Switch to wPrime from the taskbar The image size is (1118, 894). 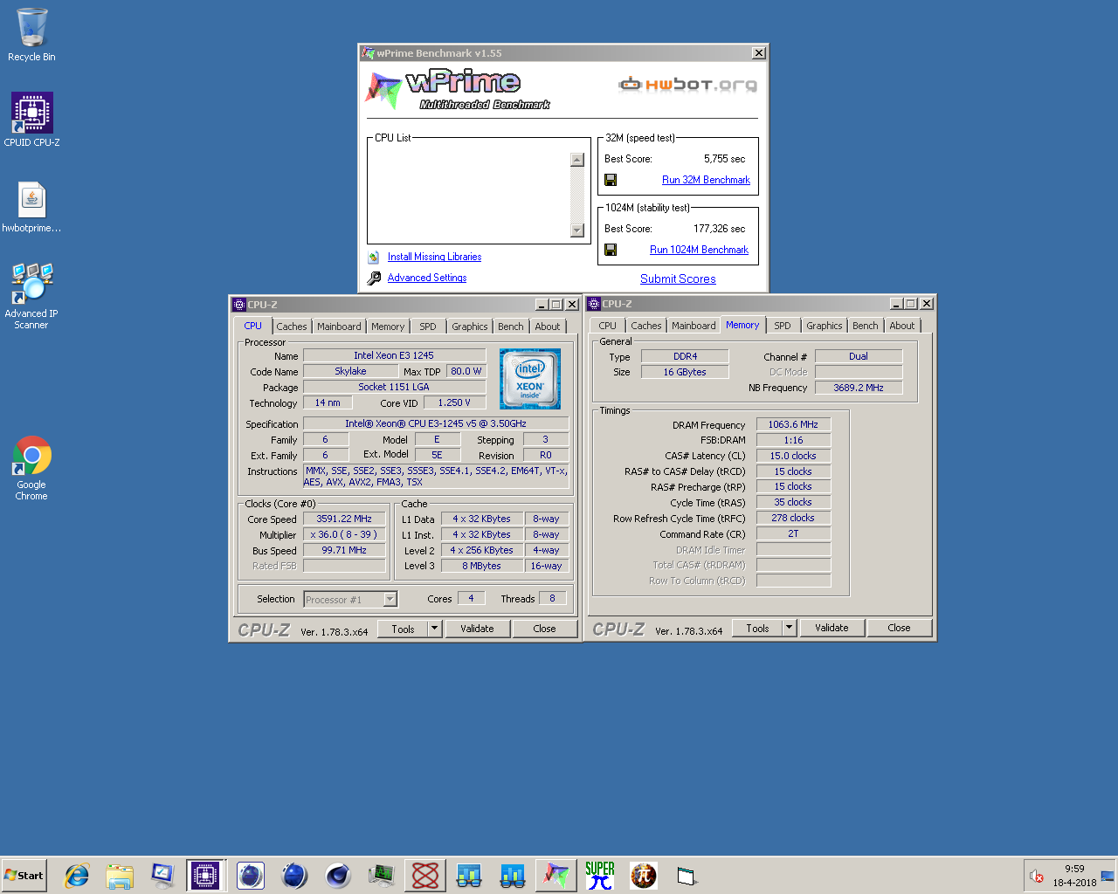coord(556,875)
